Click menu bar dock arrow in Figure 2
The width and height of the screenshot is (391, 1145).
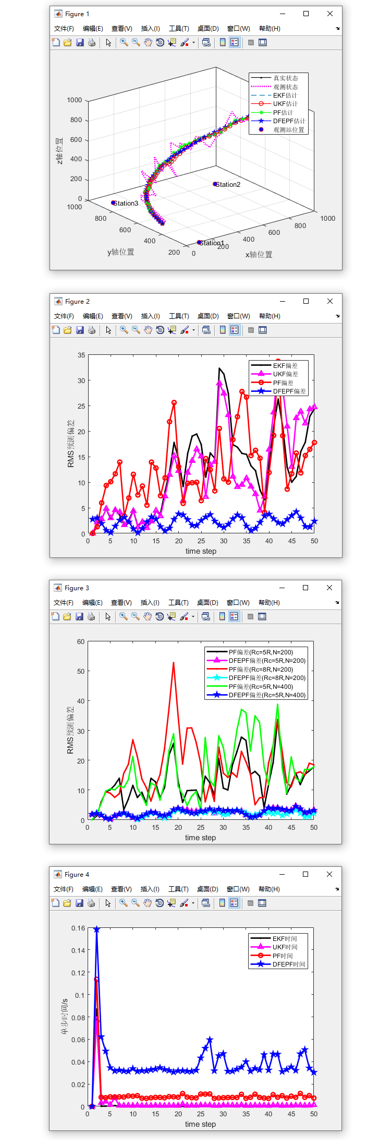click(x=337, y=316)
